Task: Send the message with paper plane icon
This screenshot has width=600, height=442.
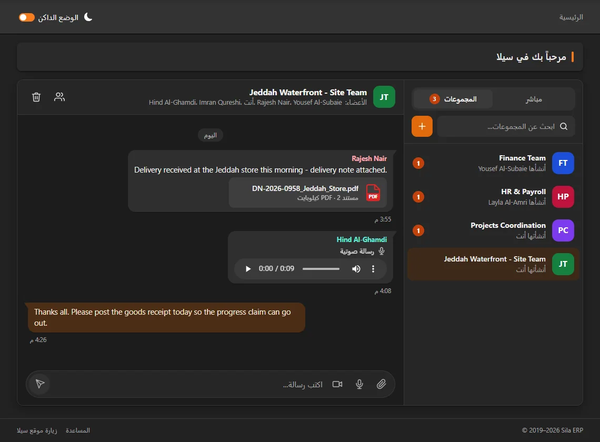Action: pos(40,384)
